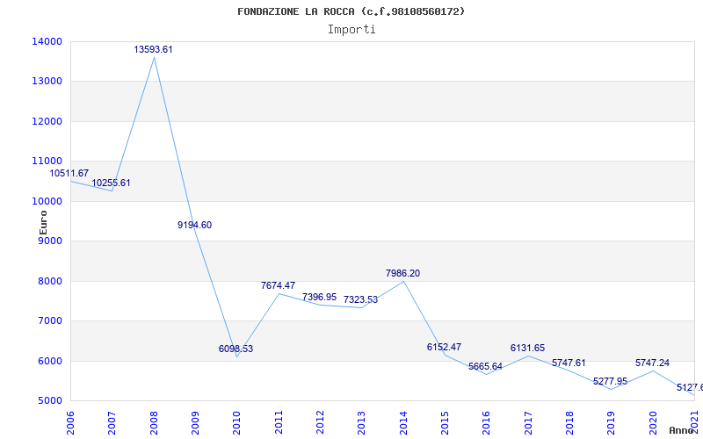Select data label 6098.53

pyautogui.click(x=236, y=349)
